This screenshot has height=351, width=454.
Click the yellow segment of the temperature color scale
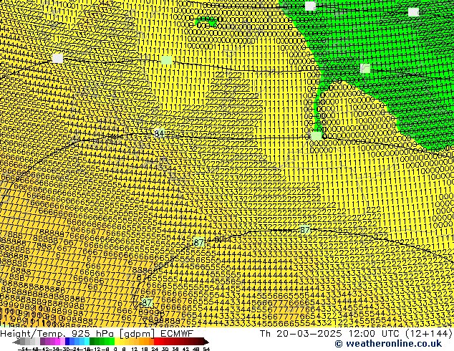pos(117,342)
